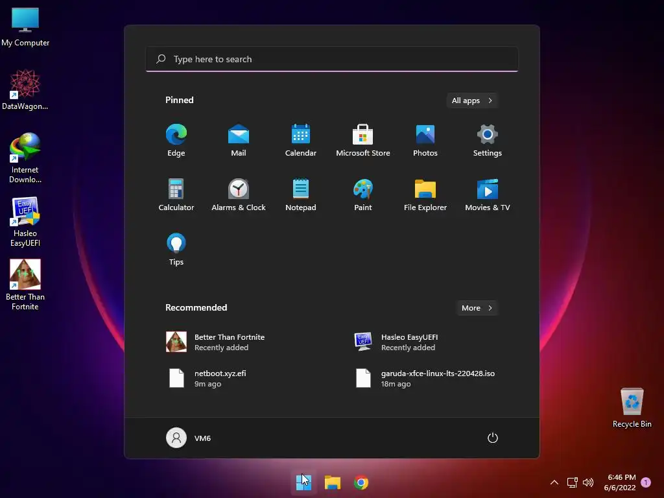
Task: Click the Recommended section heading
Action: coord(196,307)
